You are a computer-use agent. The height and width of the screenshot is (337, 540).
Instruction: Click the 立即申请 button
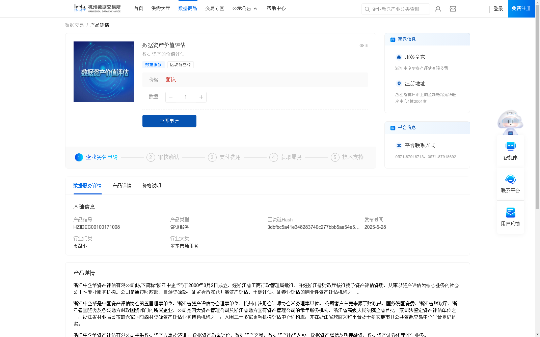point(169,121)
